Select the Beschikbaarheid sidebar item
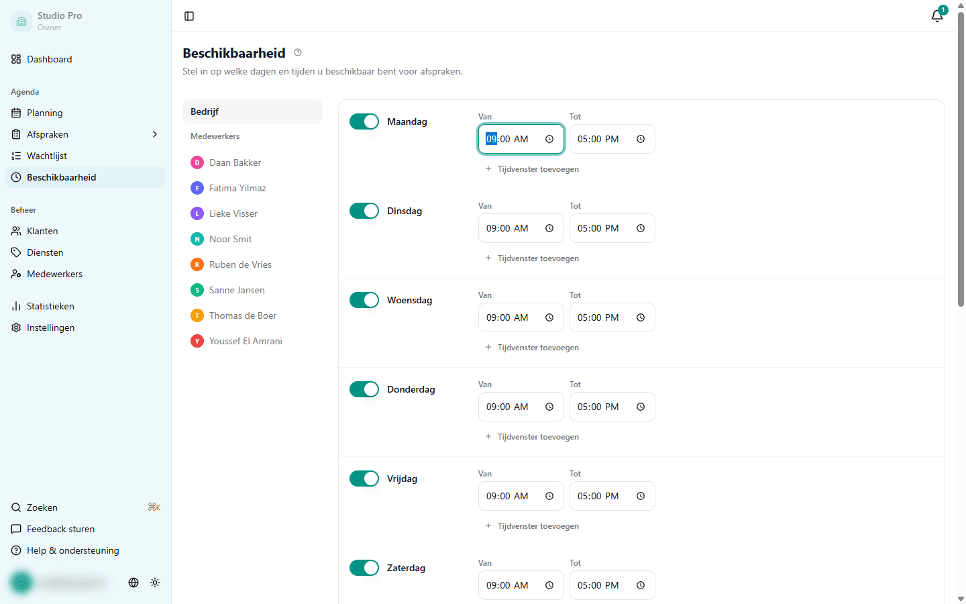 point(85,177)
